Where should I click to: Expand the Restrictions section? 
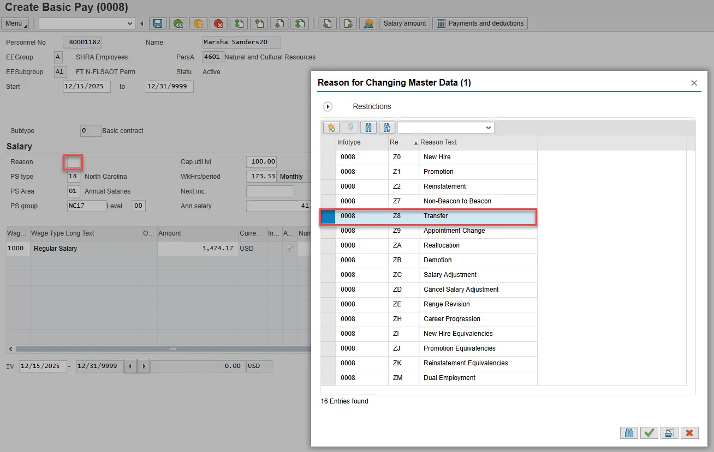pyautogui.click(x=328, y=107)
